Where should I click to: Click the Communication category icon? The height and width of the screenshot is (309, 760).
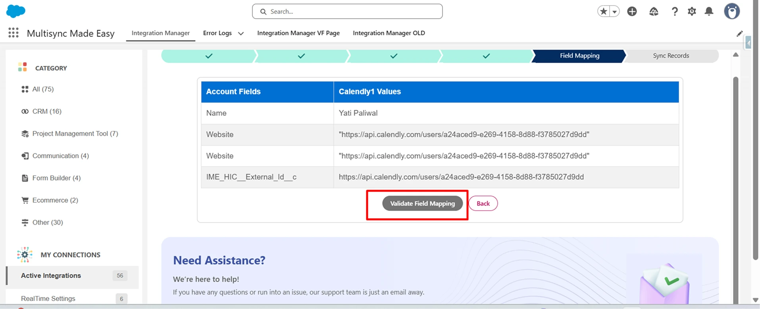[x=25, y=156]
